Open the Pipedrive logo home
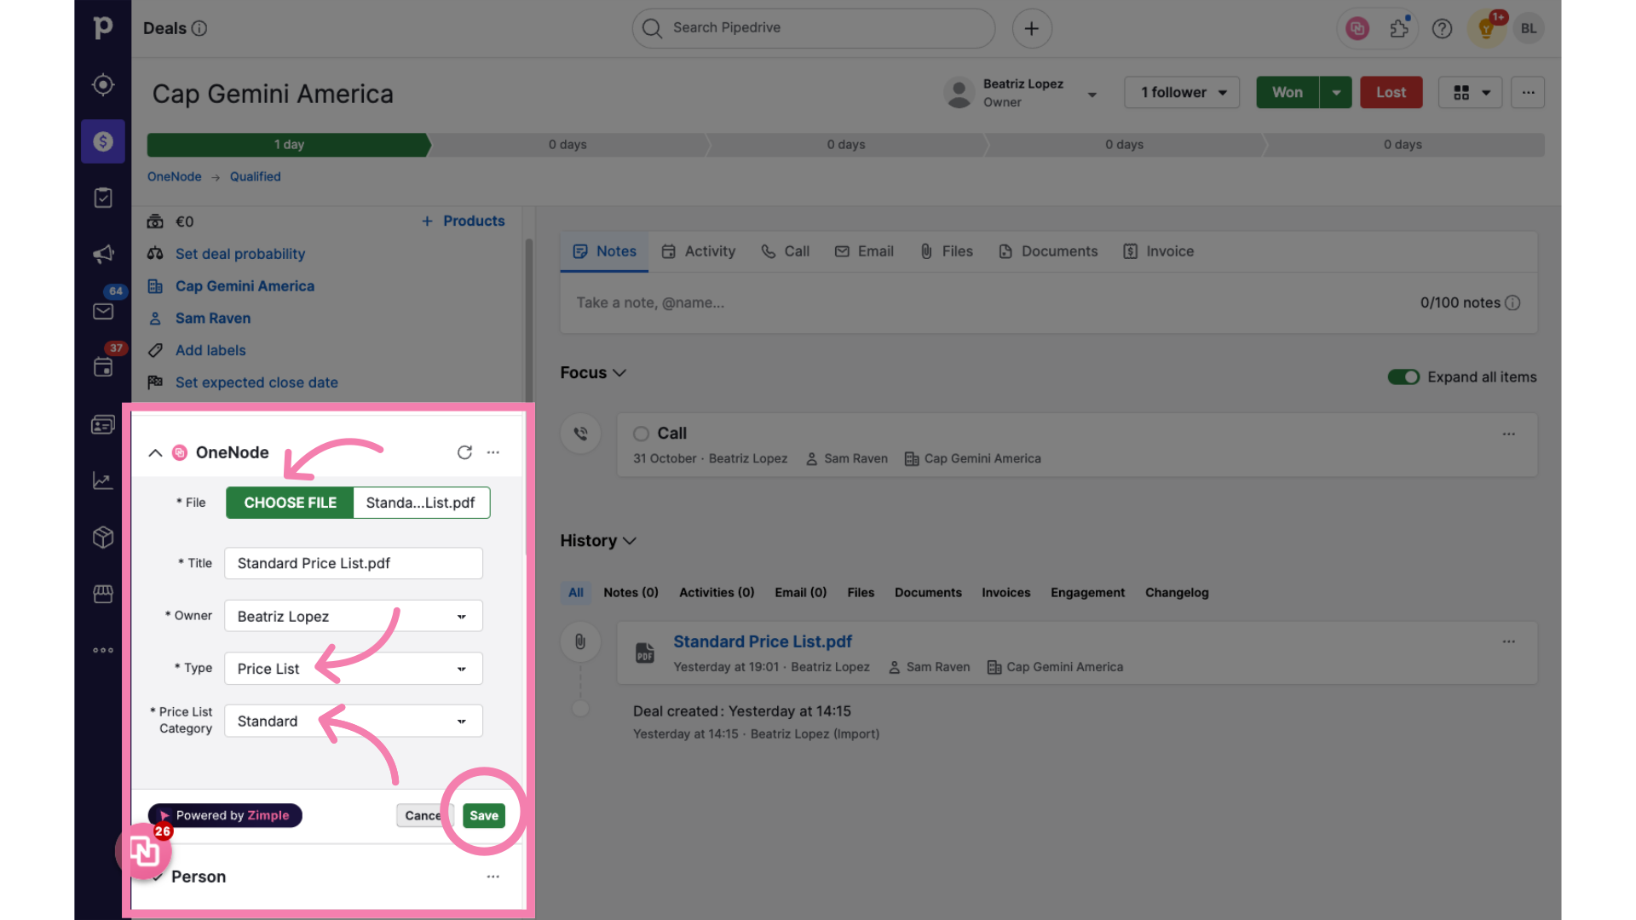 103,28
